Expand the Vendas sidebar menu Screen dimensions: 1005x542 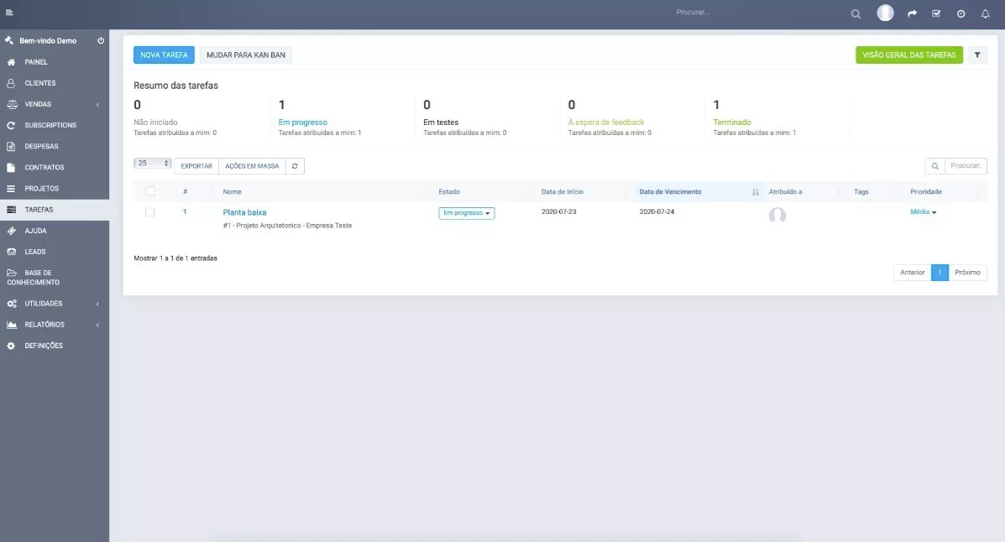(55, 104)
